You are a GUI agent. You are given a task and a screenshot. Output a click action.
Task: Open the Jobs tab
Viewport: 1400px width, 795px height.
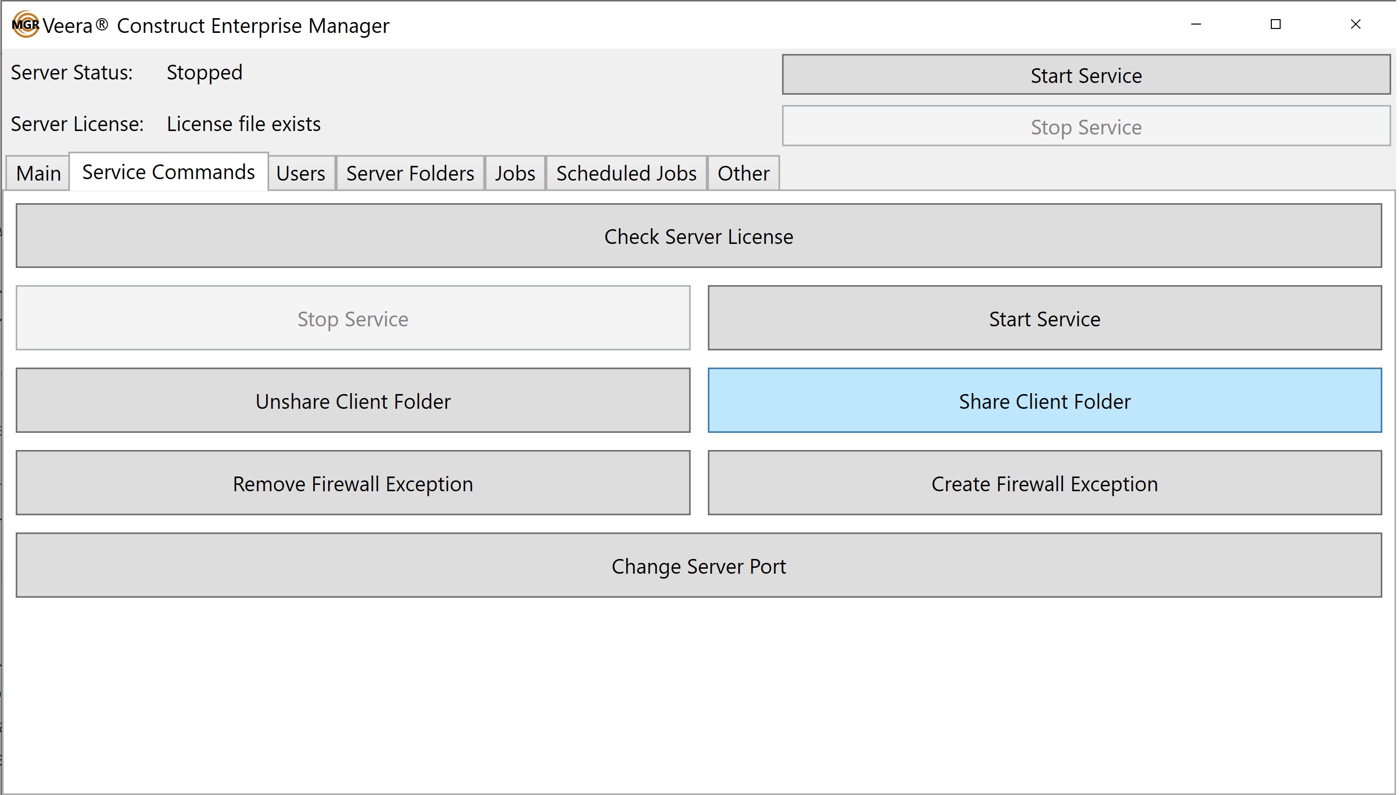click(x=516, y=174)
